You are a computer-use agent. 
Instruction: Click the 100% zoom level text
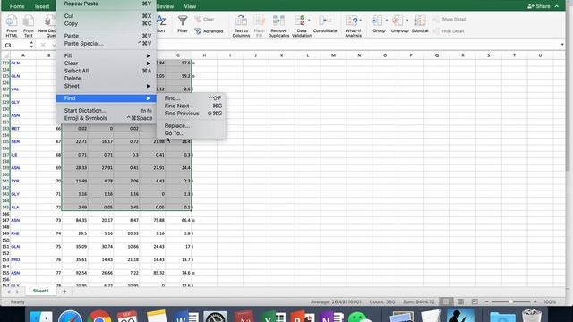(549, 302)
